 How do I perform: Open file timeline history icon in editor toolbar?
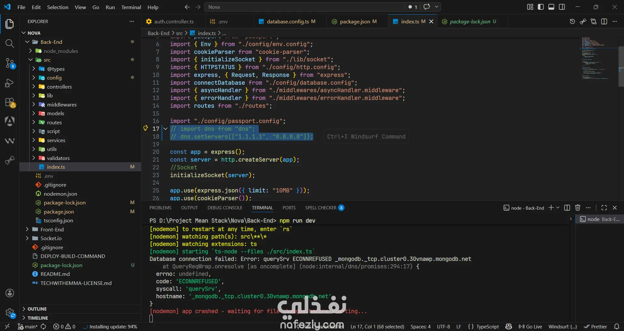click(x=572, y=21)
